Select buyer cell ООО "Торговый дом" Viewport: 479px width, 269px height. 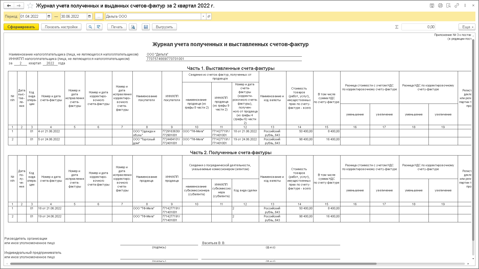point(147,141)
